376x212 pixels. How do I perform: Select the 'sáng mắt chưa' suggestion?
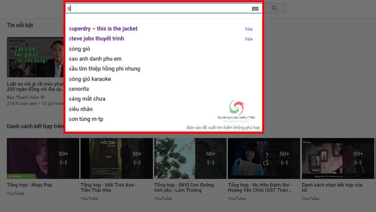(87, 99)
